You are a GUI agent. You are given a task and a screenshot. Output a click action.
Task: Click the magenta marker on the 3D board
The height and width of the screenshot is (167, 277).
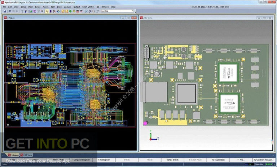146,123
